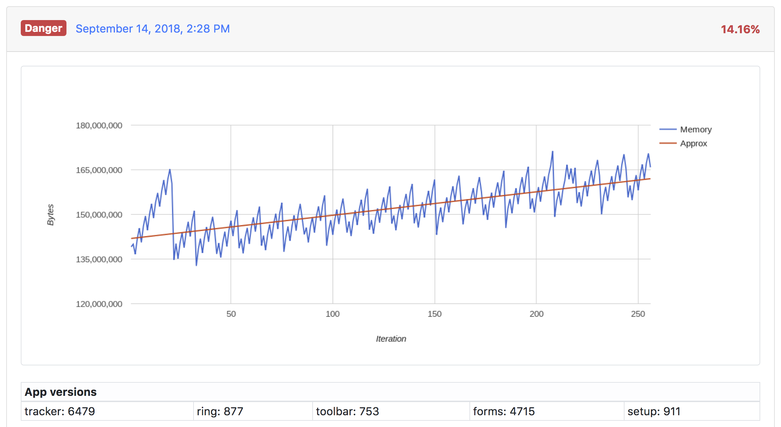Click the red Danger badge

(x=43, y=28)
